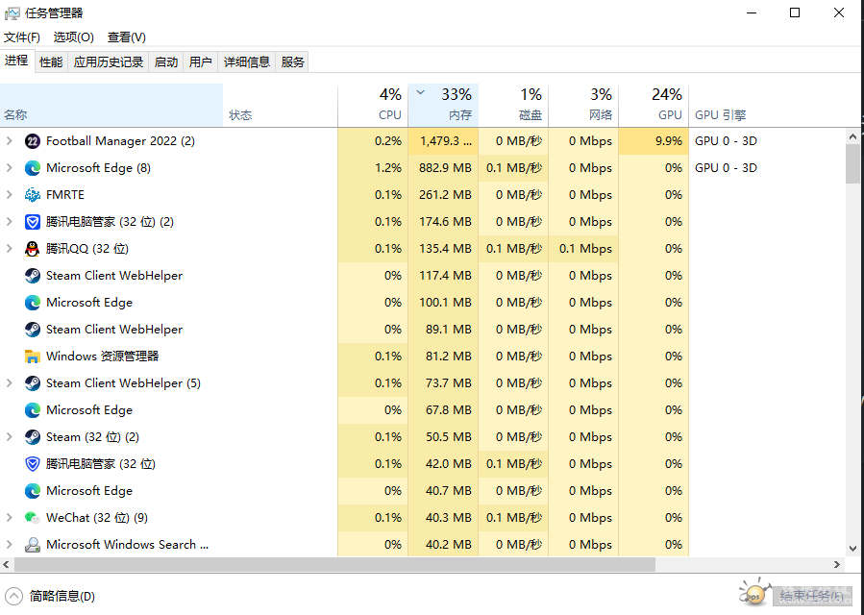Sort by the 名称 column header
This screenshot has width=864, height=615.
tap(111, 106)
